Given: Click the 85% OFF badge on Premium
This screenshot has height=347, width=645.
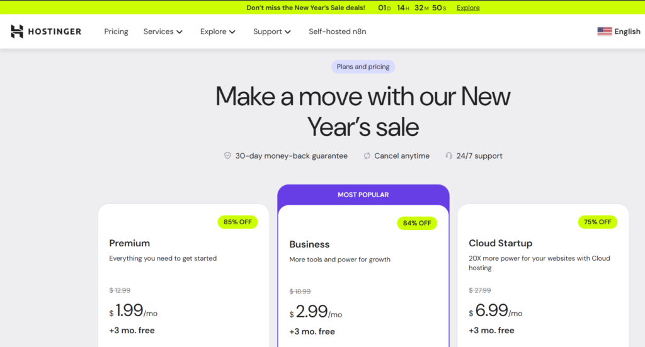Looking at the screenshot, I should coord(237,222).
